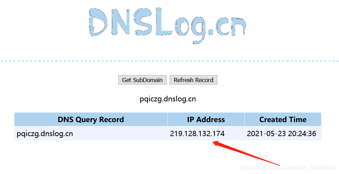Click the IP Address column header

[x=206, y=119]
